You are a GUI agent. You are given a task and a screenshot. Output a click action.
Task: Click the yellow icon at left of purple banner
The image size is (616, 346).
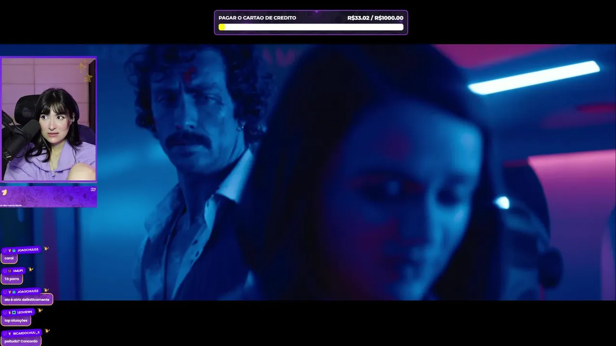tap(4, 192)
